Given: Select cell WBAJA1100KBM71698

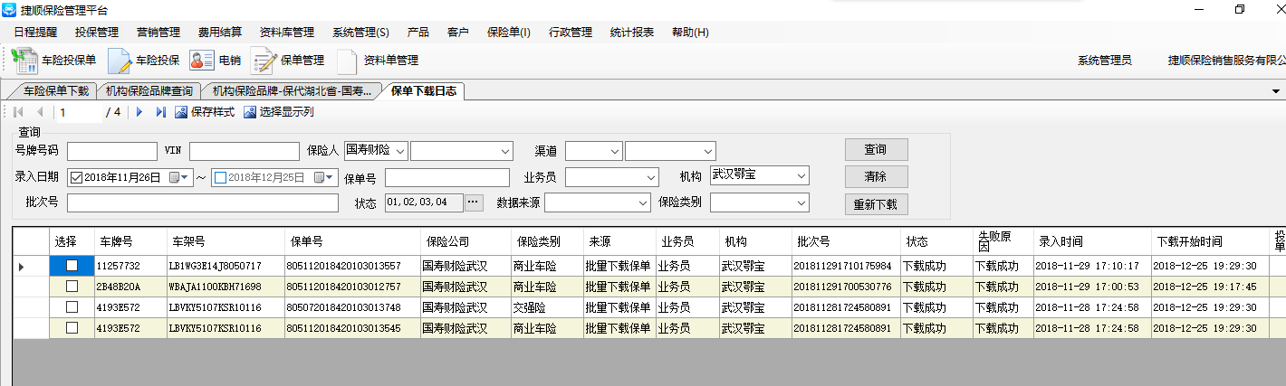Looking at the screenshot, I should tap(225, 287).
